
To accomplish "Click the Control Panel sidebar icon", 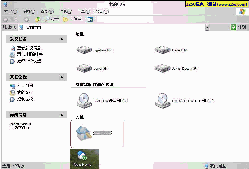I will tap(13, 99).
